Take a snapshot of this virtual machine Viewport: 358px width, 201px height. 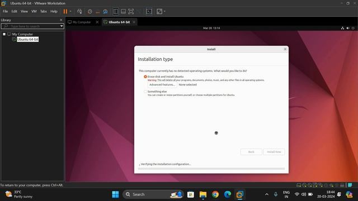90,11
